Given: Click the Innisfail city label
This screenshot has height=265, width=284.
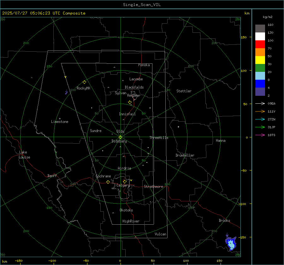Looking at the screenshot, I should (127, 114).
